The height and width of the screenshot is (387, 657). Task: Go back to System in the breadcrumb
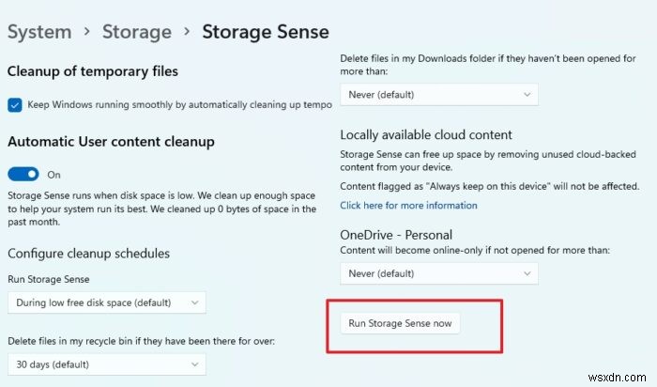39,32
